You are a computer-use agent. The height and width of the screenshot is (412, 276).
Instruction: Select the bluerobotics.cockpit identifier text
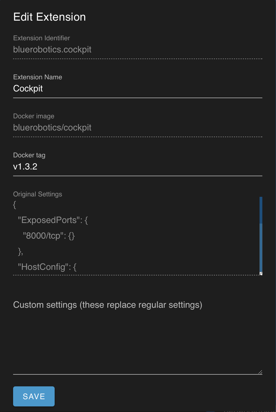click(52, 50)
